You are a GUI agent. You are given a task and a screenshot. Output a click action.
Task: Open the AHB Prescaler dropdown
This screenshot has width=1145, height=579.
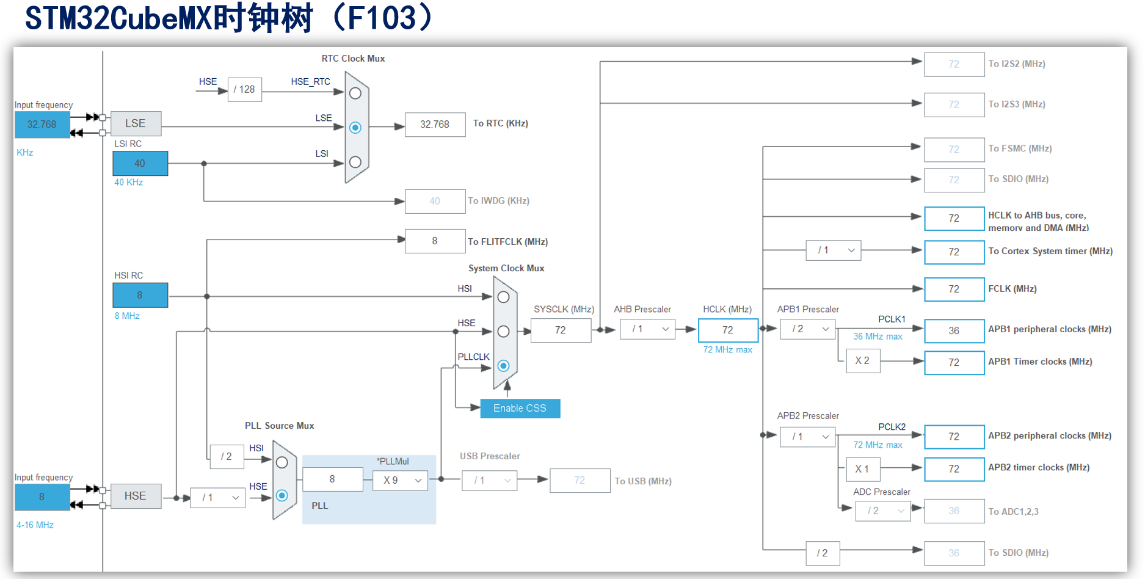(648, 329)
